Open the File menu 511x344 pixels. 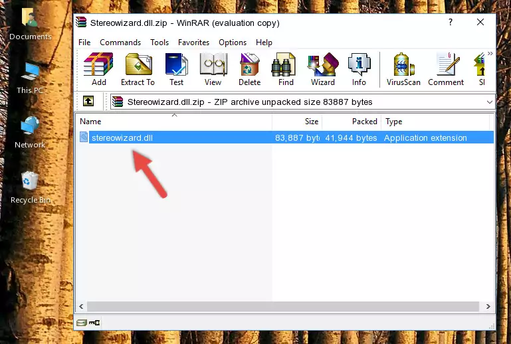coord(84,43)
